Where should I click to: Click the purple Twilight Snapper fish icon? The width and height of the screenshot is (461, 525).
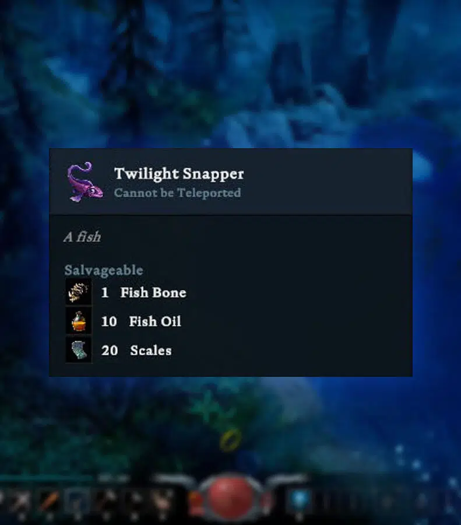[x=85, y=183]
